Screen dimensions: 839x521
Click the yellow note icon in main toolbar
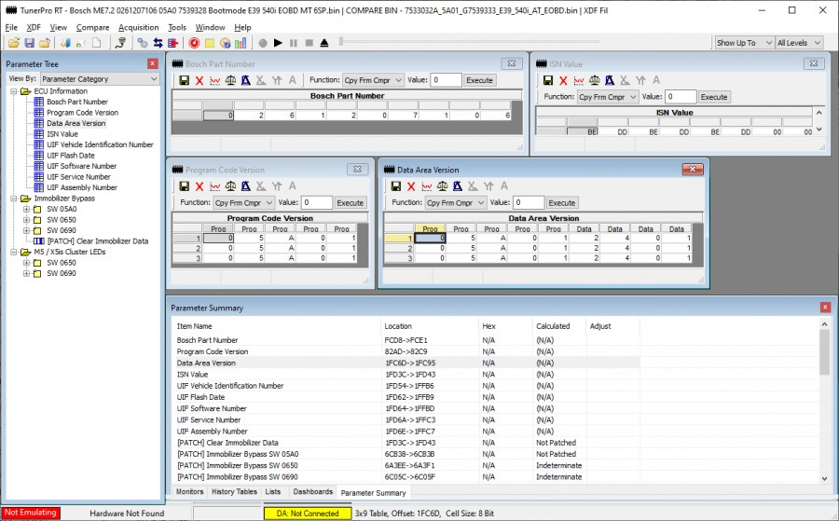209,43
